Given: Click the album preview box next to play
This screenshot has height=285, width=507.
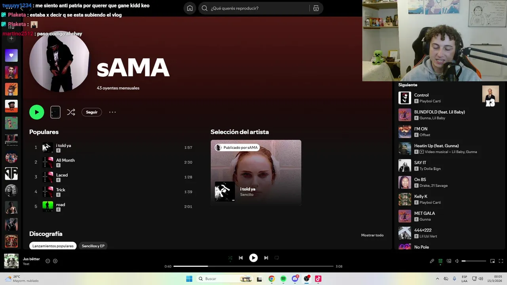Looking at the screenshot, I should coord(55,112).
